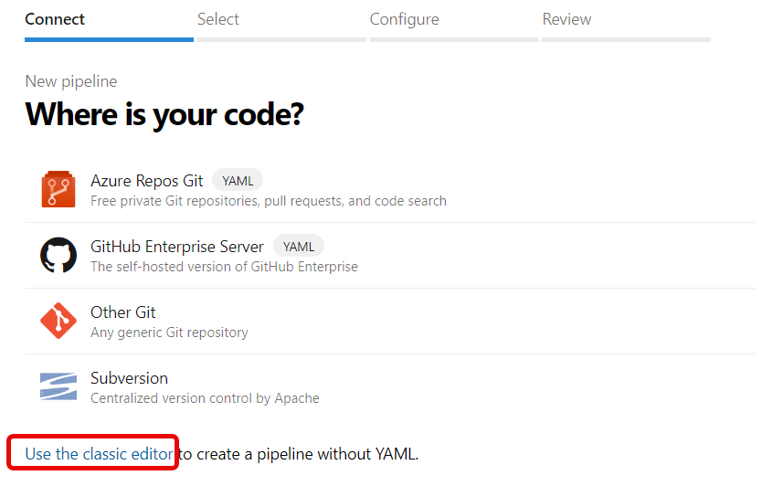The height and width of the screenshot is (486, 762).
Task: Click 'The self-hosted version of GitHub Enterprise' text
Action: point(224,267)
